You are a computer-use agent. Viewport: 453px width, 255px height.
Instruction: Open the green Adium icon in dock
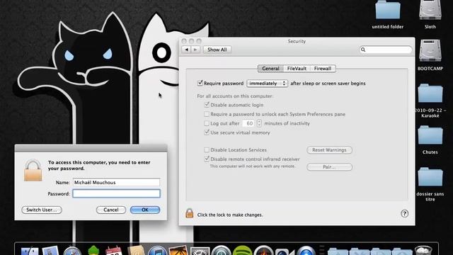click(x=93, y=250)
